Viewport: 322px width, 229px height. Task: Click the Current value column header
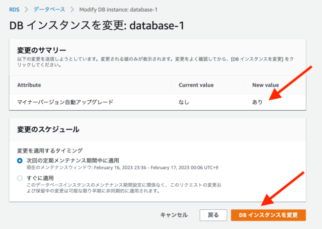(x=196, y=85)
